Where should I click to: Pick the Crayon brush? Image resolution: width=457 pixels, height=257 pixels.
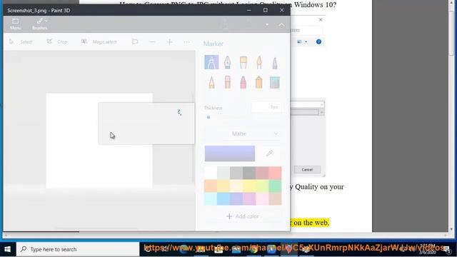(243, 82)
